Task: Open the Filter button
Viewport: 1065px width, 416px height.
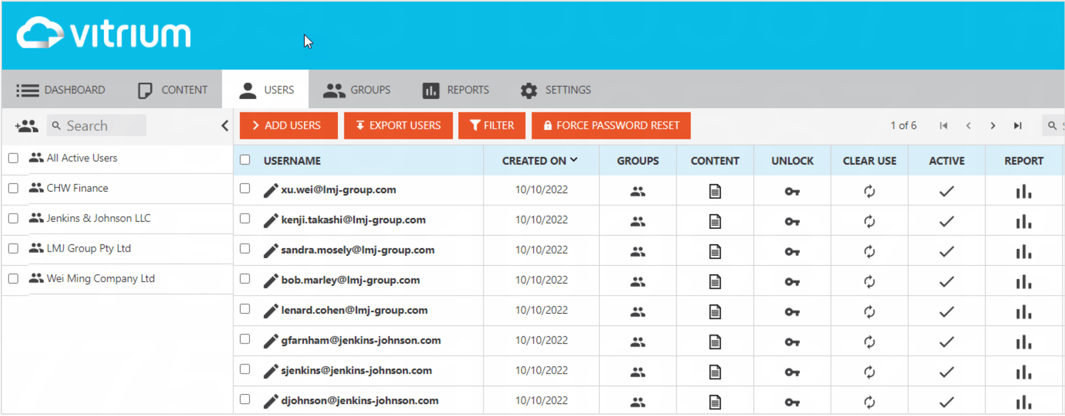Action: (492, 126)
